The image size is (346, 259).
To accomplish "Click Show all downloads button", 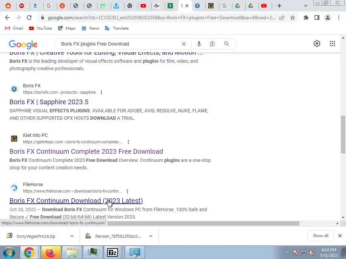I will click(320, 236).
